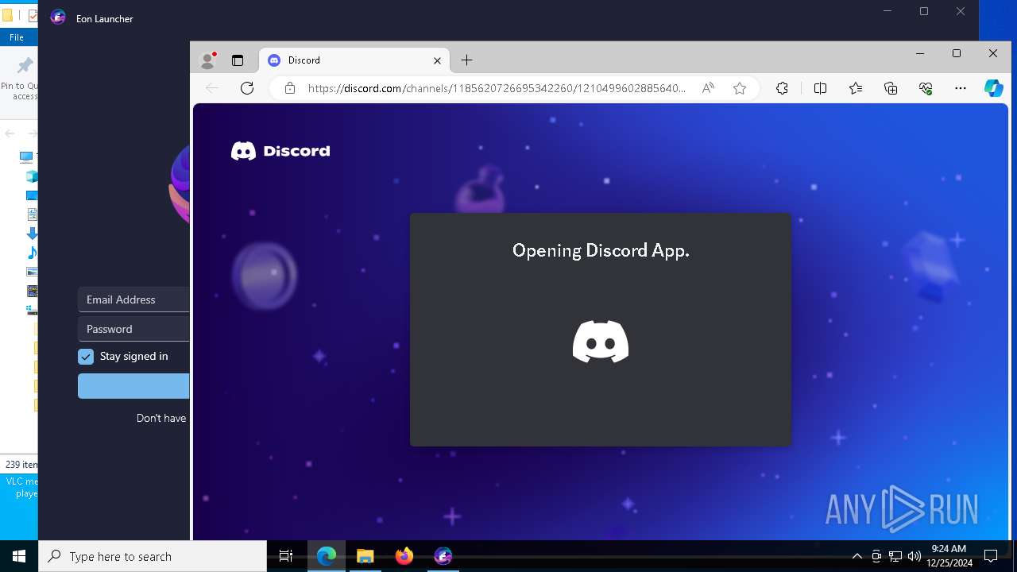Click the Discord logo on page

280,151
